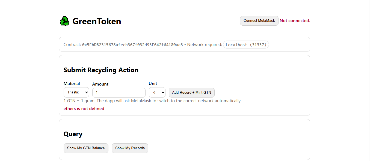Show My GTN Balance

[86, 148]
